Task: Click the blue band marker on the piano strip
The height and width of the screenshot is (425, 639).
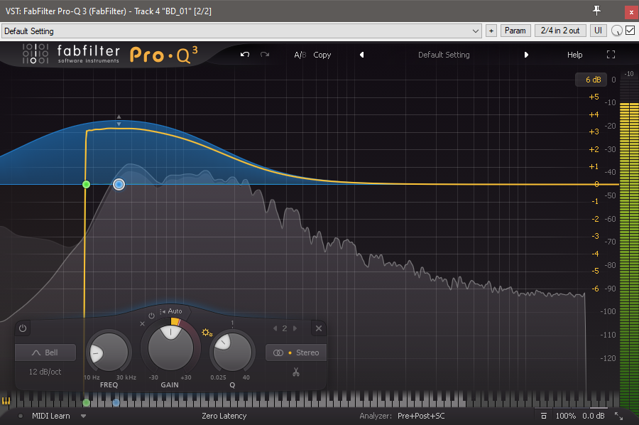Action: coord(116,402)
